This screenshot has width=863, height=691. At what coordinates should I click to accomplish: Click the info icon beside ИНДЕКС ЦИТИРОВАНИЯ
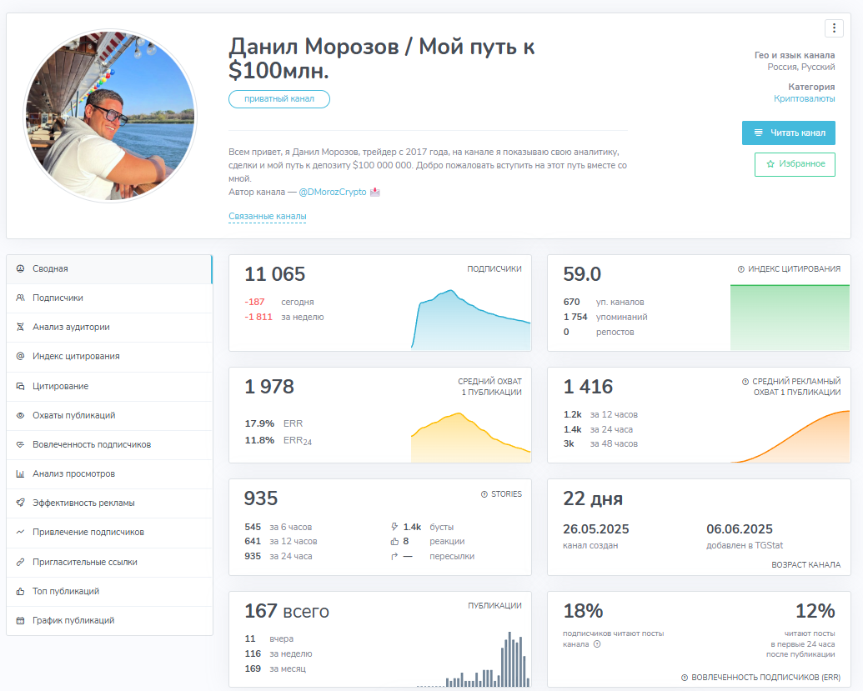[740, 269]
